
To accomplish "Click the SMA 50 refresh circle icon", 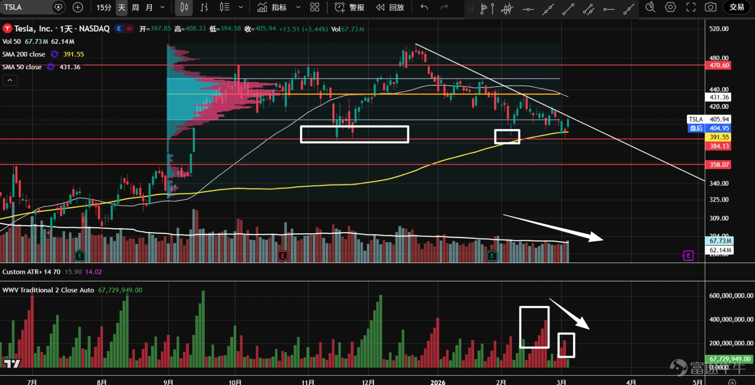I will pos(50,67).
